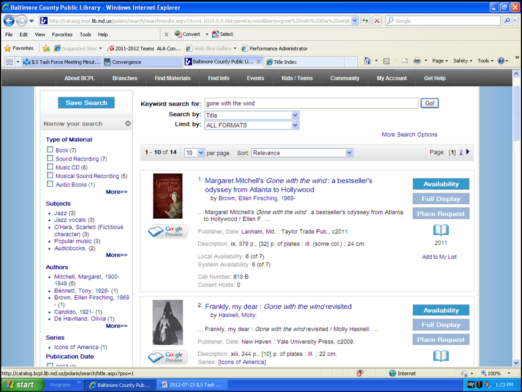Check the Book (7) filter checkbox

50,149
